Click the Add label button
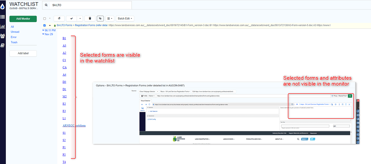This screenshot has height=164, width=371. pos(23,53)
